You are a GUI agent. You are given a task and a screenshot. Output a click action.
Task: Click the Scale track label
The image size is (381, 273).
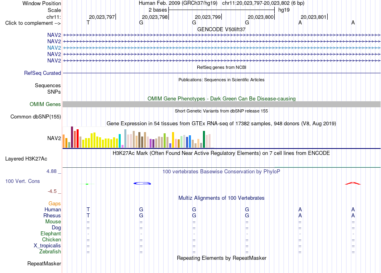(54, 10)
